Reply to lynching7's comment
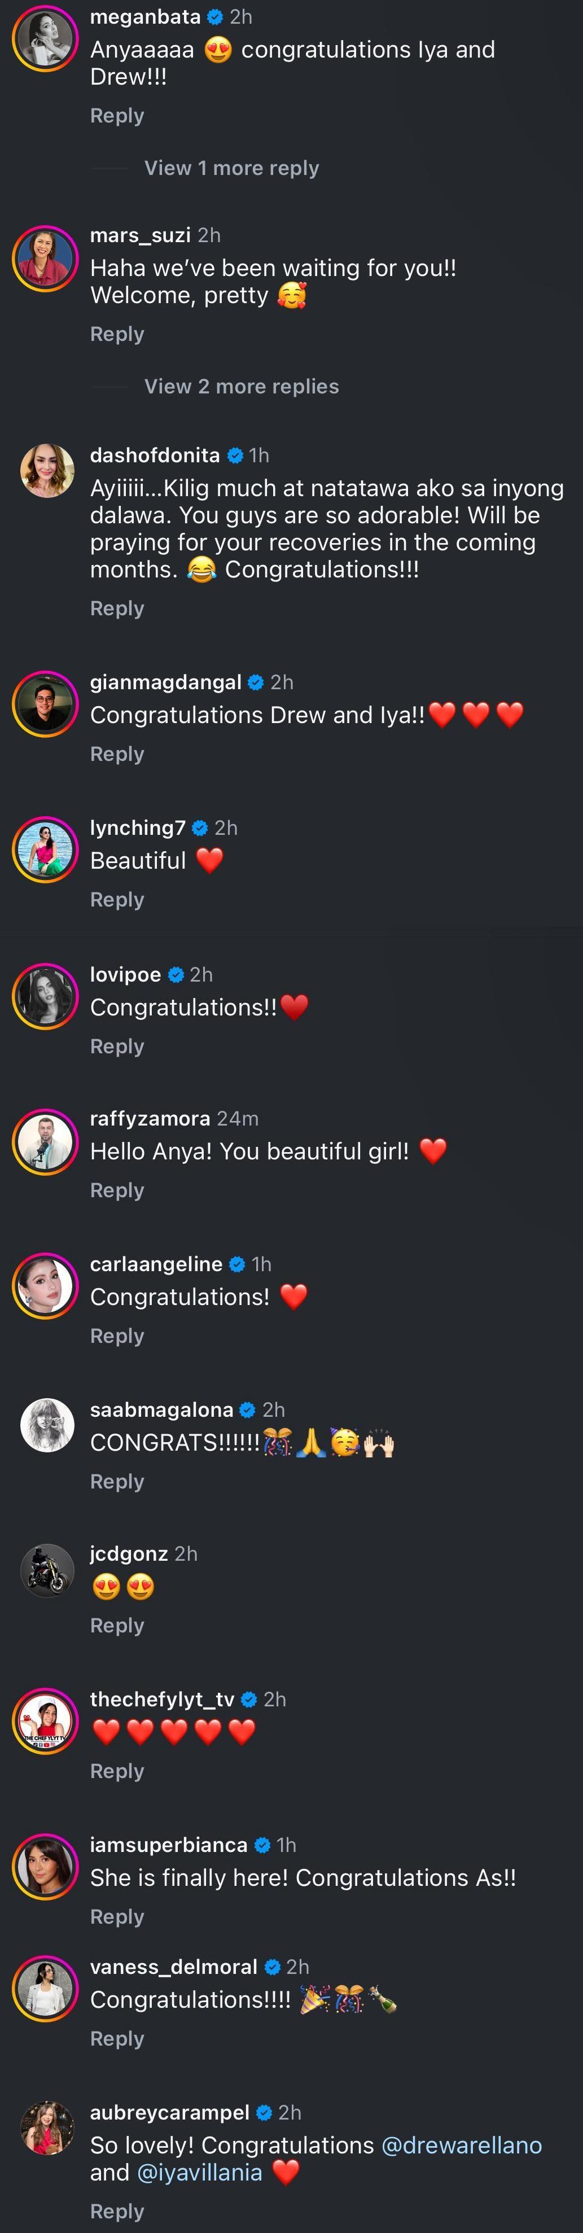This screenshot has width=583, height=2233. 117,900
